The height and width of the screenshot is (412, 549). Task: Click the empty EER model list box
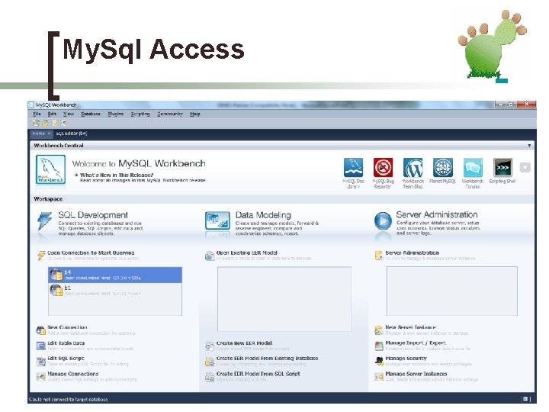284,299
